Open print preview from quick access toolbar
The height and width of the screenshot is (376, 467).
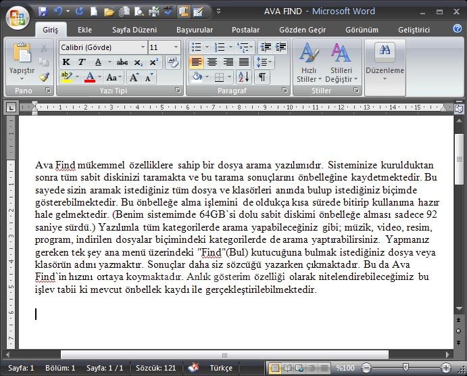139,11
